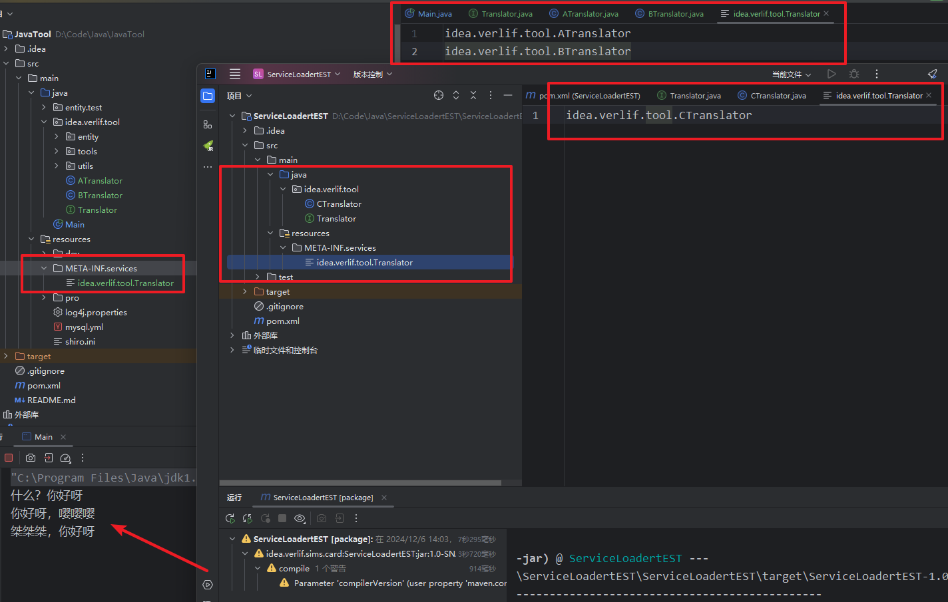Select the JRebel rocket icon in sidebar
Screen dimensions: 948x602
(x=208, y=146)
